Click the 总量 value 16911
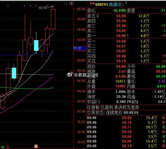This screenshot has width=166, height=149. 120,81
